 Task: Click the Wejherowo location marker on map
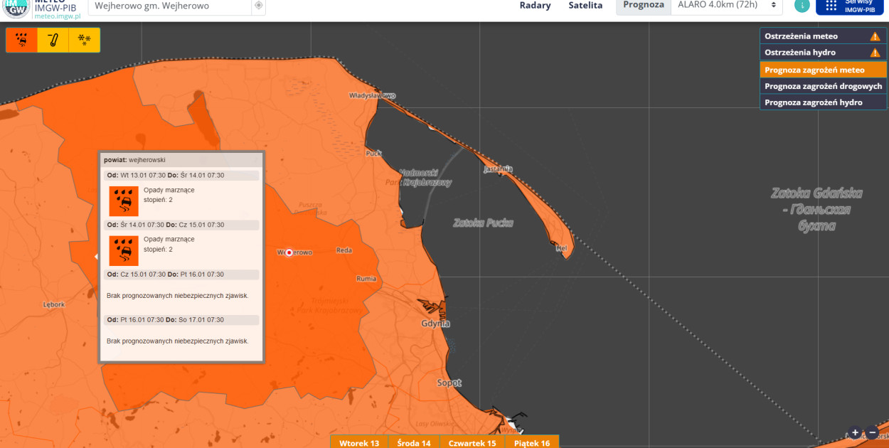click(289, 252)
